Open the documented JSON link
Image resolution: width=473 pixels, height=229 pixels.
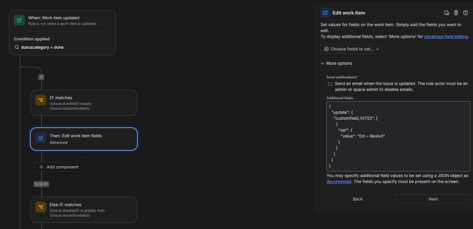click(x=339, y=182)
